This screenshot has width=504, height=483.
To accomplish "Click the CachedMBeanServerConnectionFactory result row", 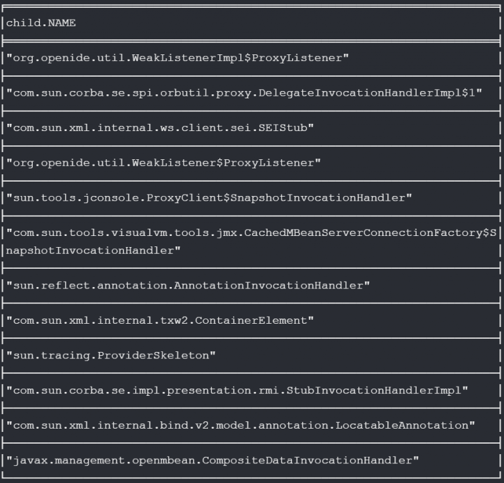I will point(253,233).
